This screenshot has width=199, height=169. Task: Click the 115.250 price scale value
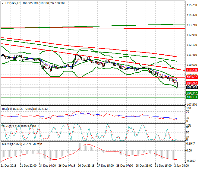click(x=192, y=5)
